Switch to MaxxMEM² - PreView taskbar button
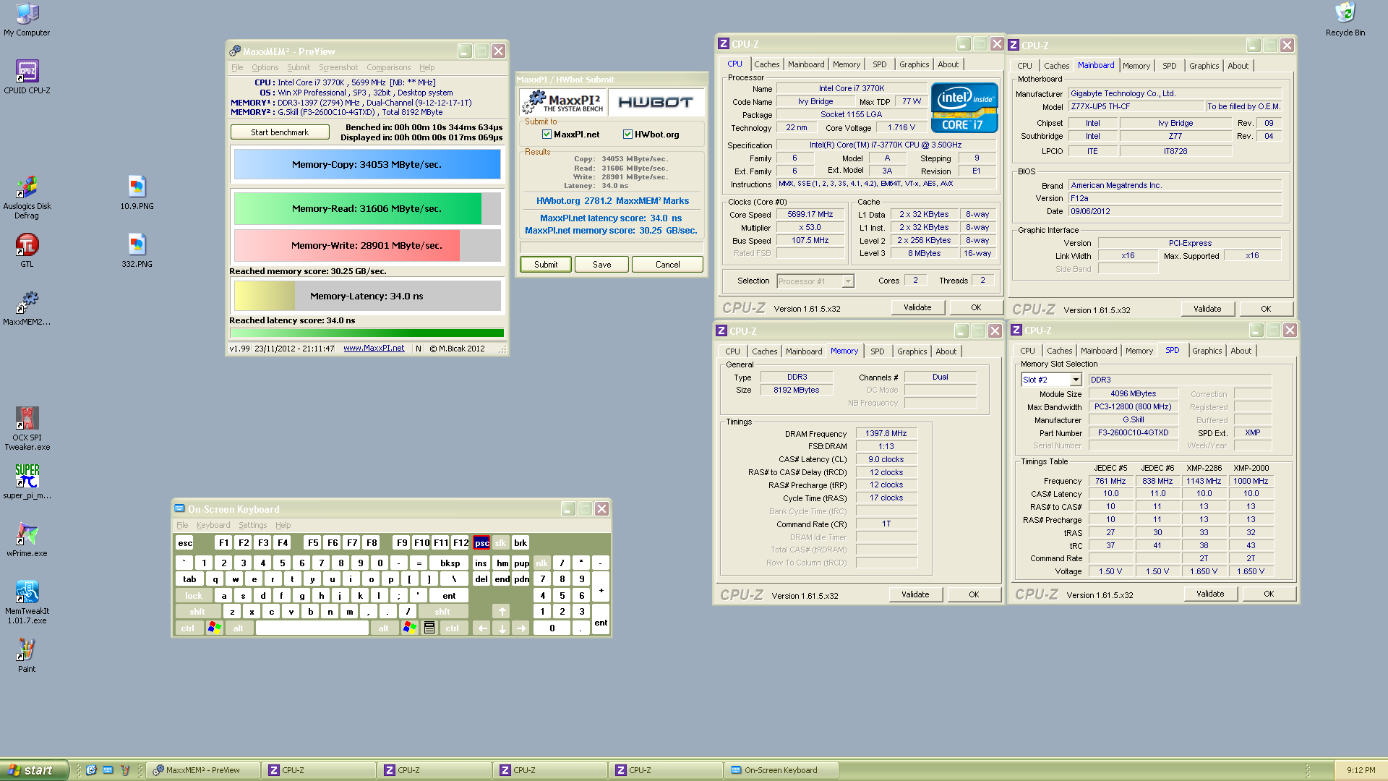 tap(203, 770)
